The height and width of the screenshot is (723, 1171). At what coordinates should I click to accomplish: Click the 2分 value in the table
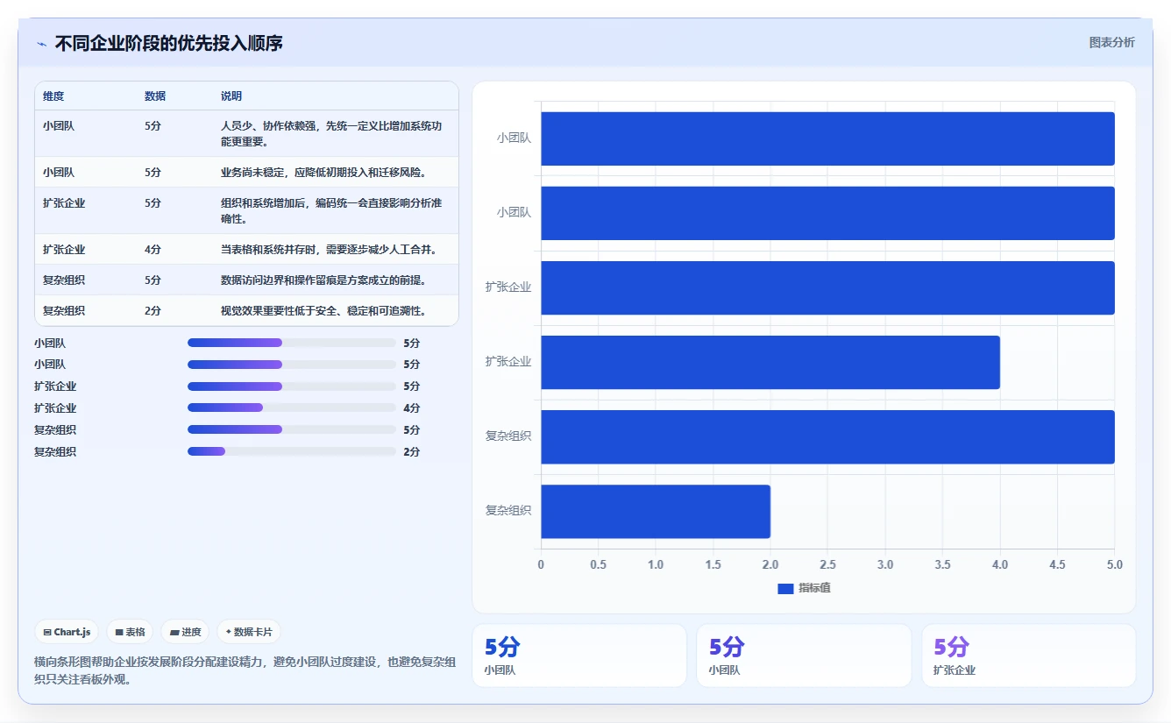[153, 310]
